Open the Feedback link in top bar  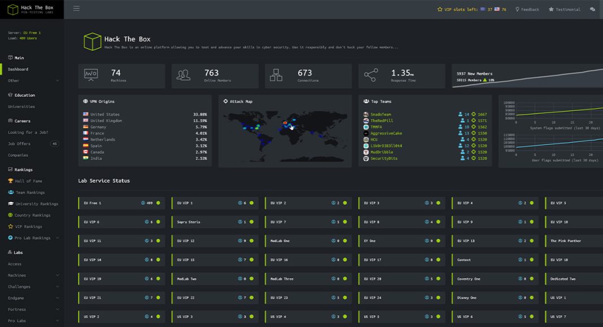(527, 9)
